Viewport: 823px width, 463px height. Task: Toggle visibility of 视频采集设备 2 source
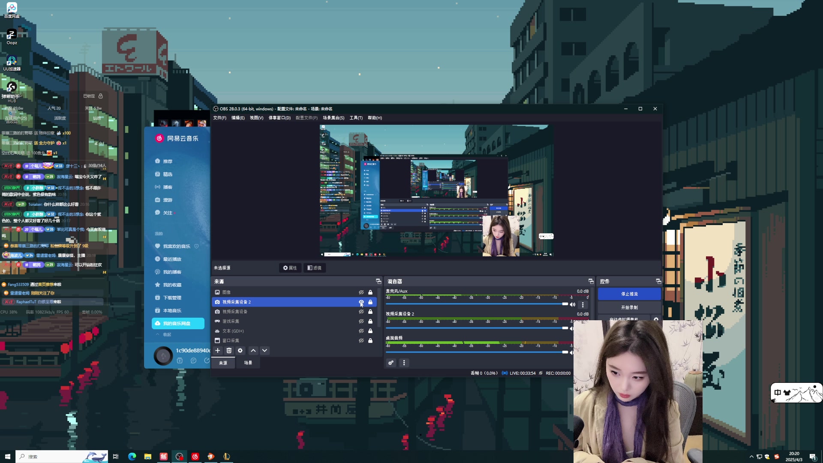tap(361, 302)
